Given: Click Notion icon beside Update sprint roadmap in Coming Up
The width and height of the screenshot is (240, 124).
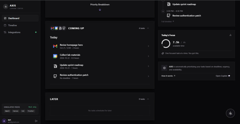Looking at the screenshot, I should 55,66.
